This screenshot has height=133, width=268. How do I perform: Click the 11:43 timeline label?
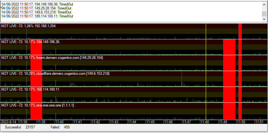114,122
